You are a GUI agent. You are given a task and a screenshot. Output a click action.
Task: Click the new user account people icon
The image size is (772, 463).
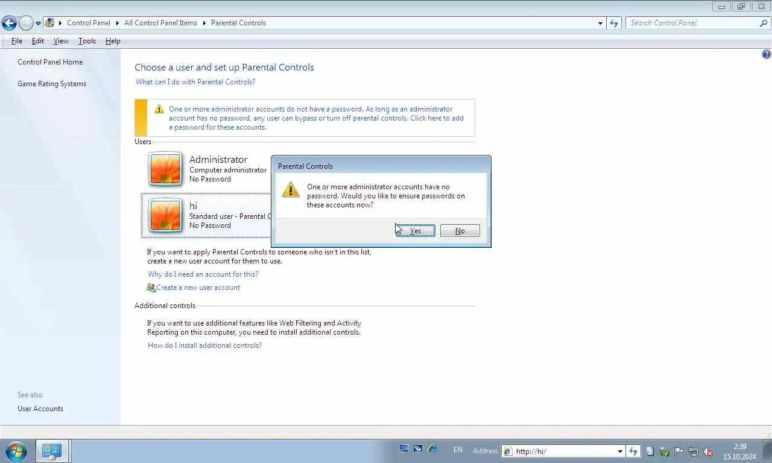coord(151,288)
